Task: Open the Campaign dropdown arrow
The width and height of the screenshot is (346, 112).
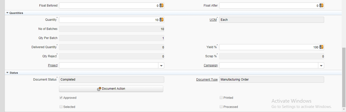Action: click(x=321, y=65)
